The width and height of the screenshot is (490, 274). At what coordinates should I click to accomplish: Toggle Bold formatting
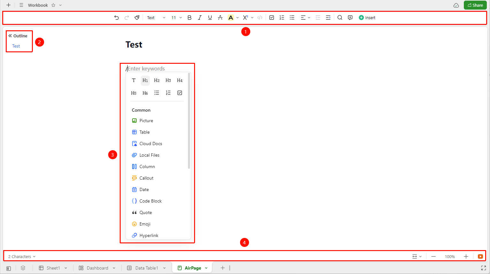[x=189, y=18]
